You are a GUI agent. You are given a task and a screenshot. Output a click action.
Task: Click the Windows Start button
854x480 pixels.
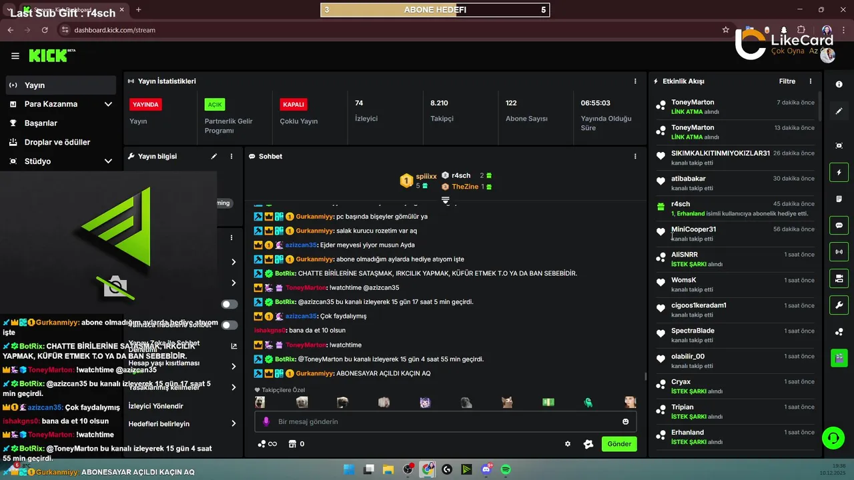(350, 469)
